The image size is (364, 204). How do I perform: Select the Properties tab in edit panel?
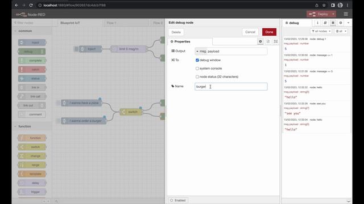(190, 41)
